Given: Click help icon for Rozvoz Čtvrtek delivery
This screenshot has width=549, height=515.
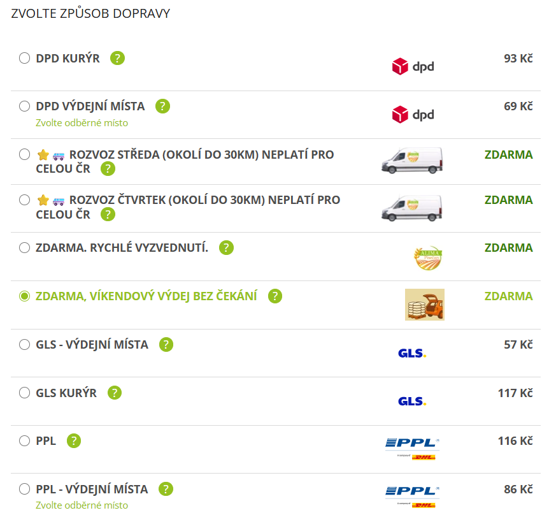Looking at the screenshot, I should (108, 214).
